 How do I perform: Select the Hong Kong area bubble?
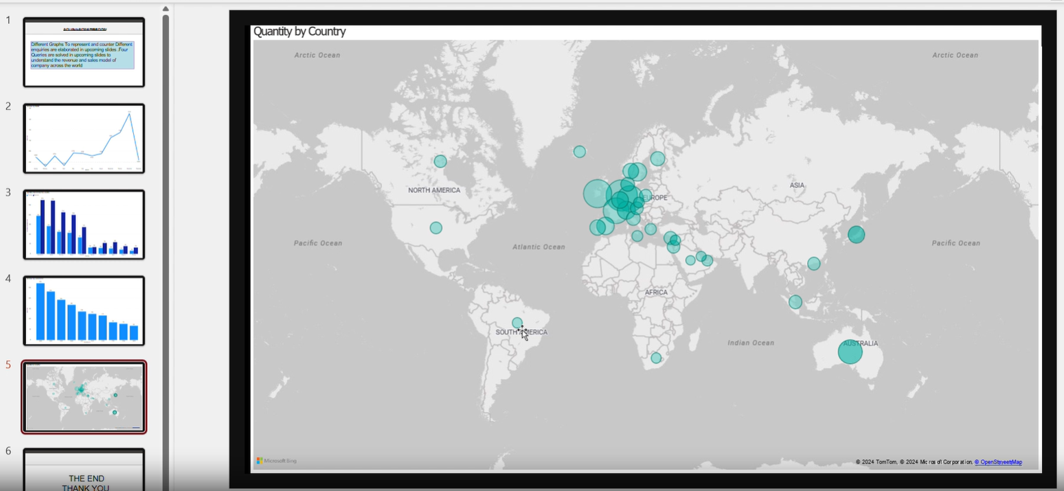tap(814, 264)
